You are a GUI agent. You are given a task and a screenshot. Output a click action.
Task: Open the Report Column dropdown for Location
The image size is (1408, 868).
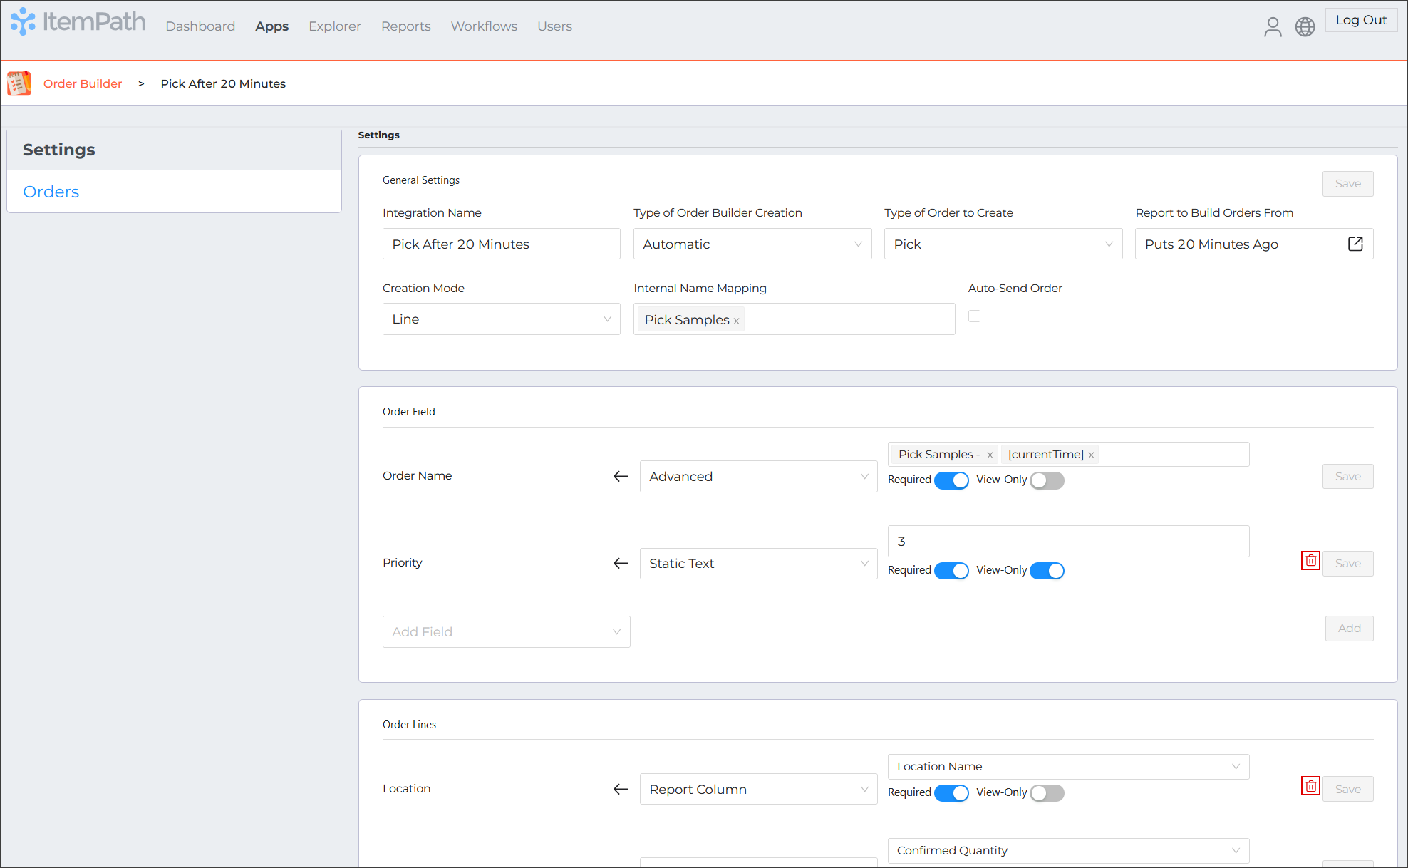pyautogui.click(x=758, y=789)
